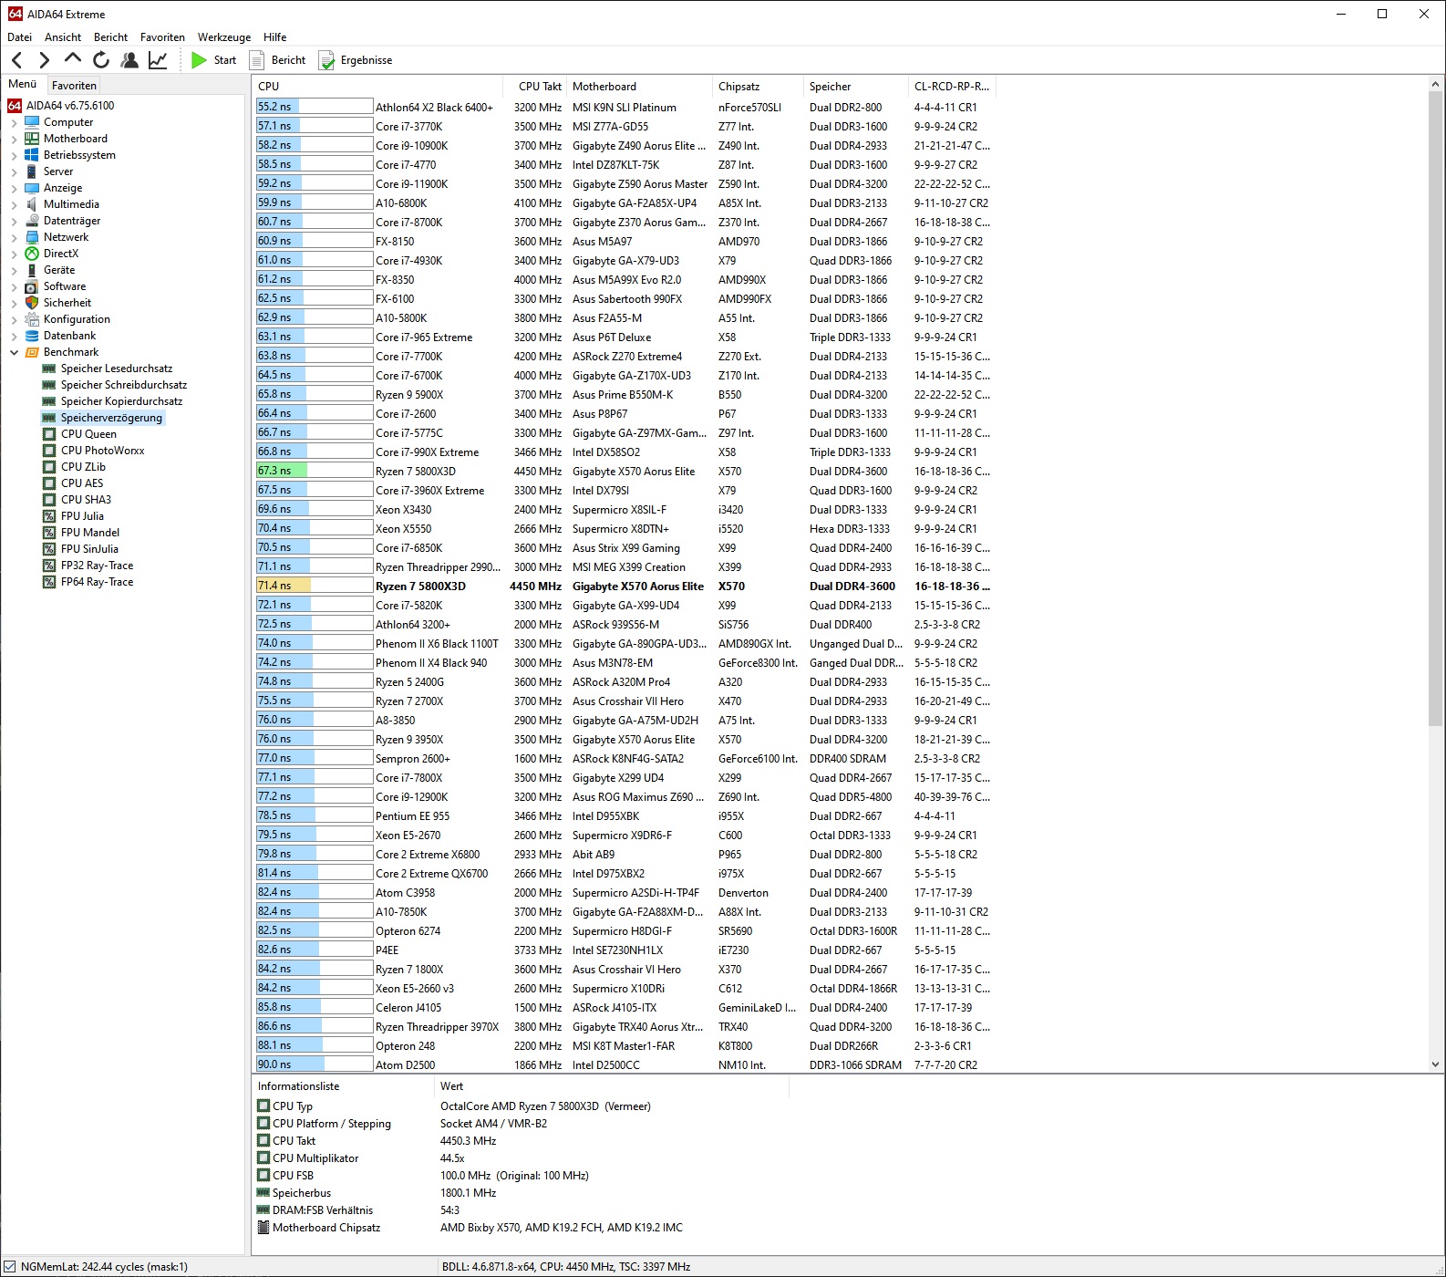This screenshot has height=1277, width=1446.
Task: Select the Core i9-12900K result row
Action: pyautogui.click(x=624, y=796)
